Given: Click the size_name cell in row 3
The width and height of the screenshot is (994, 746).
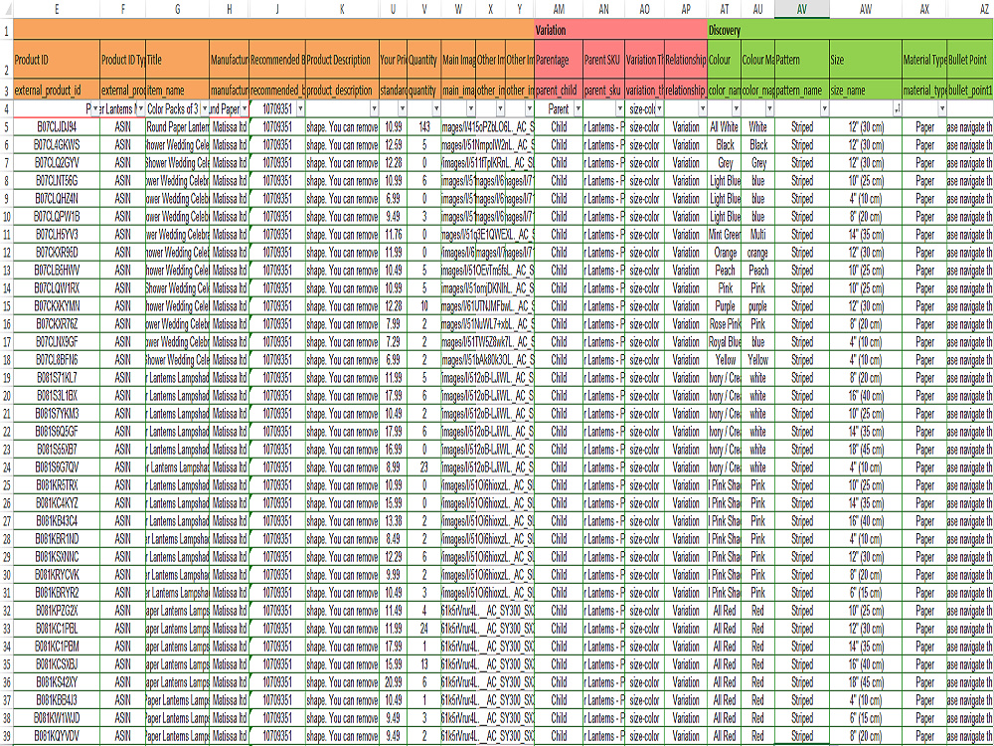Looking at the screenshot, I should coord(866,91).
